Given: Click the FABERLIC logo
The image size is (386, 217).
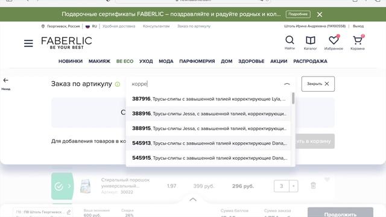Looking at the screenshot, I should tap(66, 43).
